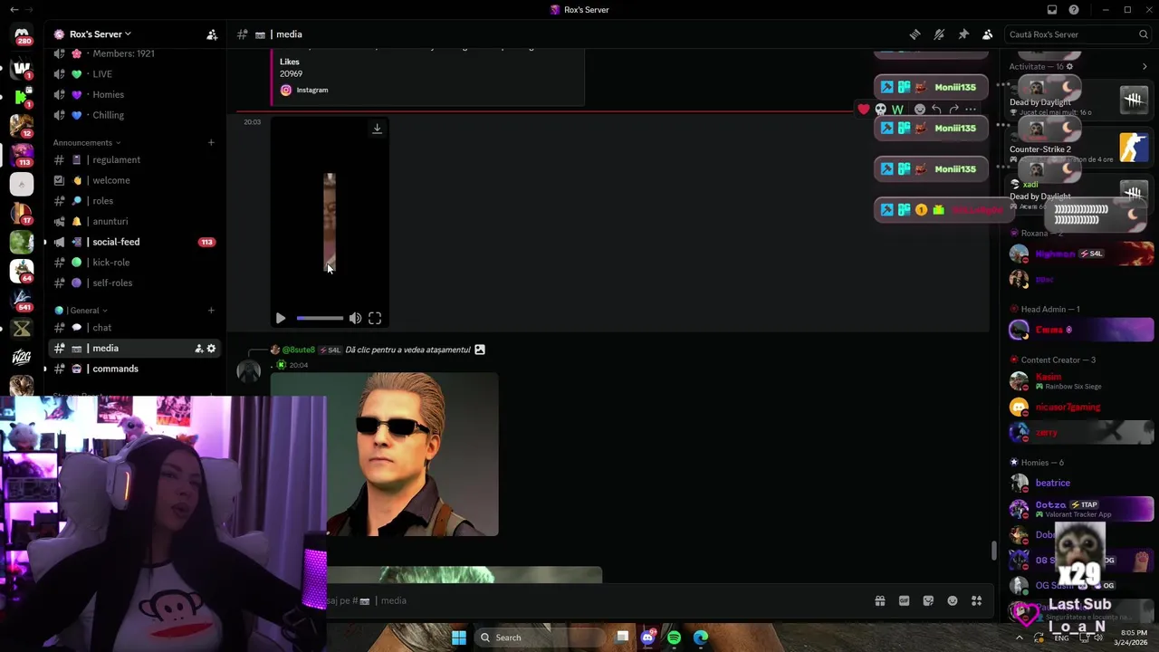Open the server icon with 17 badge
This screenshot has width=1159, height=652.
point(22,213)
